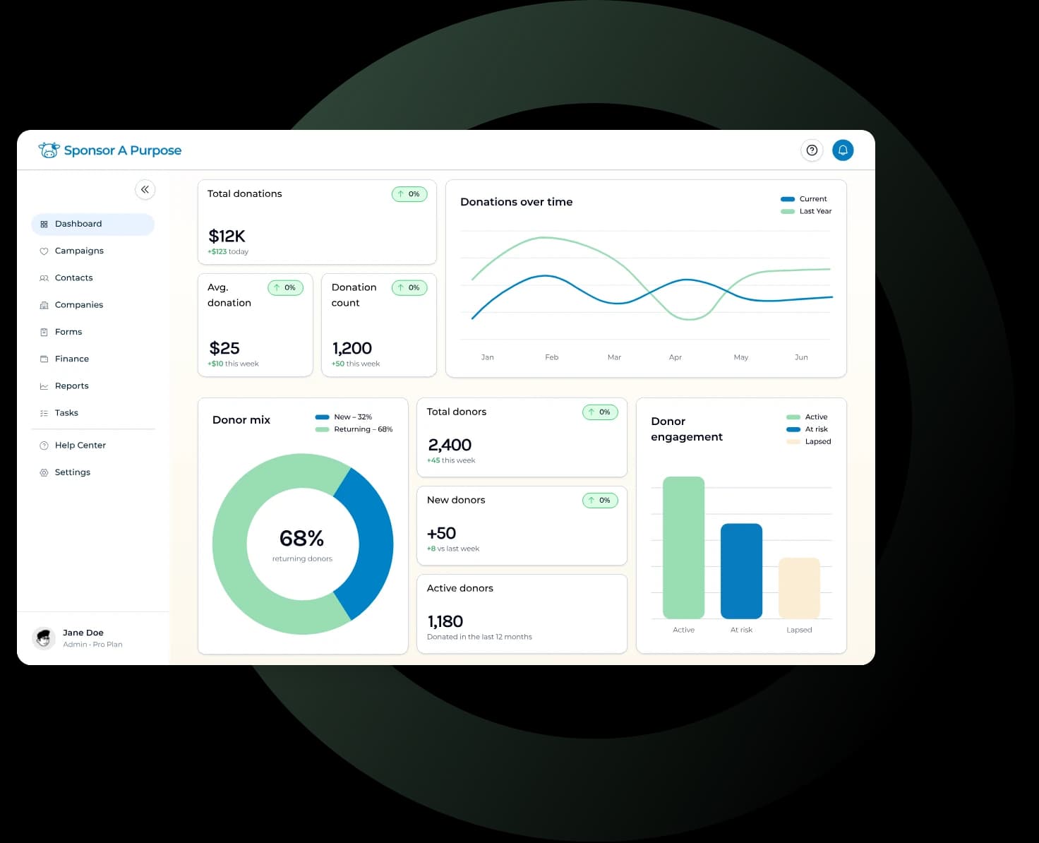Click the 1,180 active donors value
This screenshot has width=1039, height=843.
click(445, 621)
